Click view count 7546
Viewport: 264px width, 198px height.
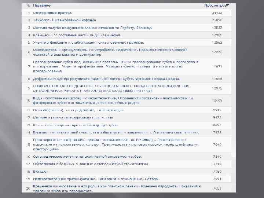point(217,157)
